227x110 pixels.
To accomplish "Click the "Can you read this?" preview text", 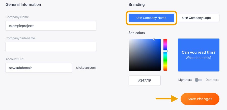I will point(198,53).
